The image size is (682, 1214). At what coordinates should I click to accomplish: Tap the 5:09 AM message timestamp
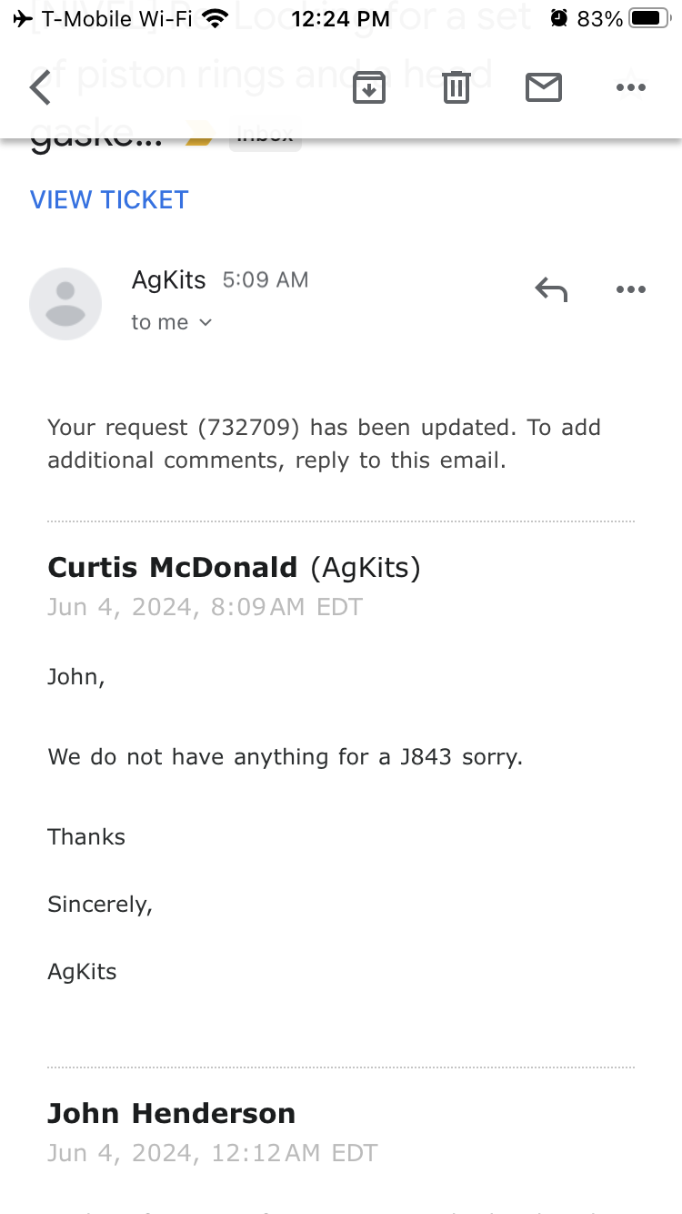point(266,280)
